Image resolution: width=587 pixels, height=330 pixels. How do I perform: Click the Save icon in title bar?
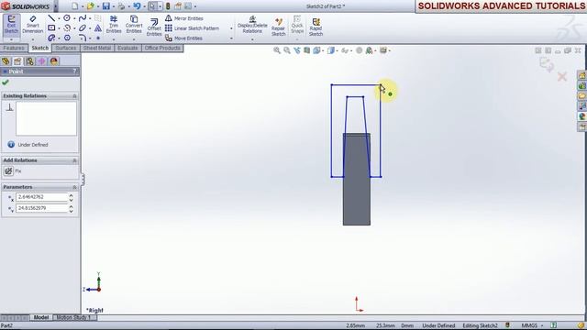tap(106, 6)
